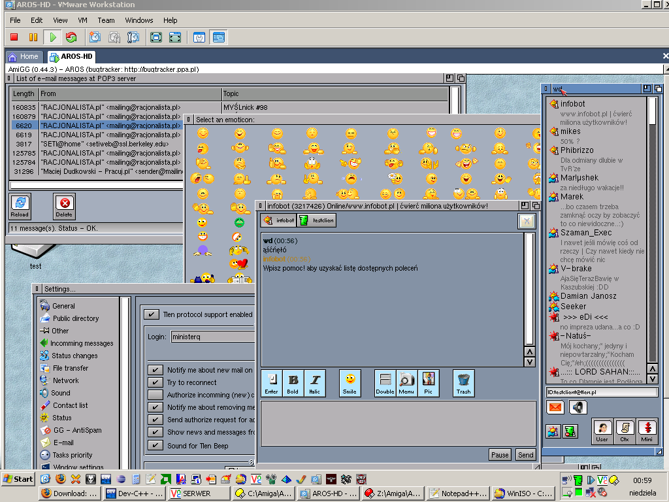Select the SETI@home e-mail row

pos(97,144)
